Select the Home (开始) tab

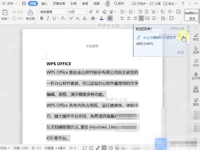pyautogui.click(x=33, y=3)
